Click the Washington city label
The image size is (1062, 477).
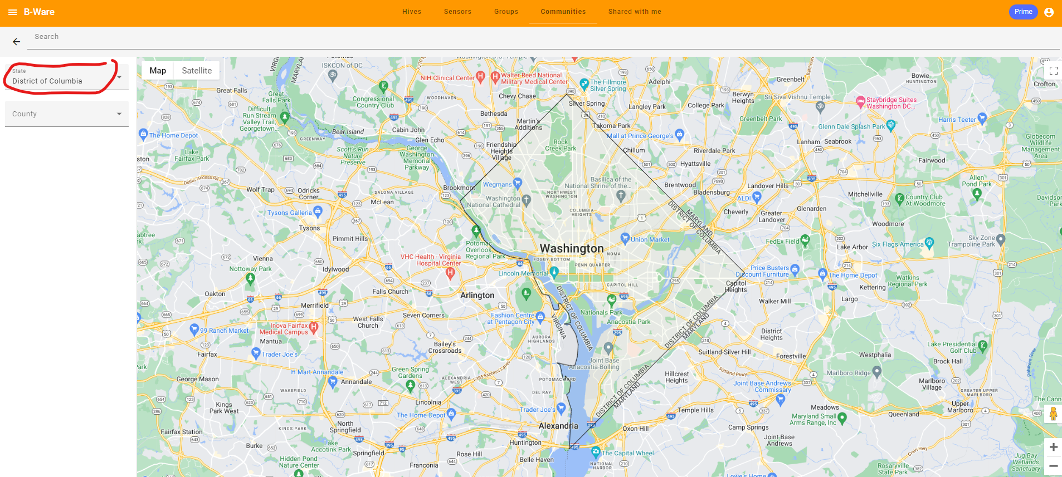coord(572,248)
